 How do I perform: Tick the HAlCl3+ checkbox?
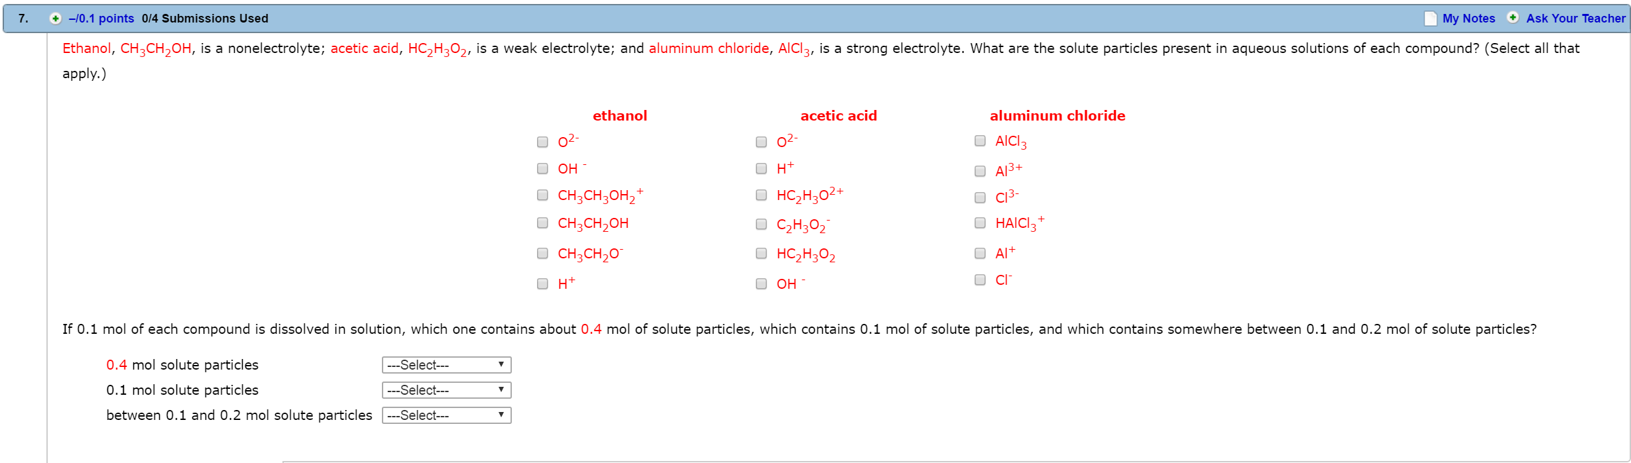point(980,223)
